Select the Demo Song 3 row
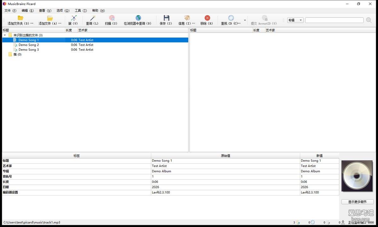This screenshot has height=227, width=378. (95, 49)
